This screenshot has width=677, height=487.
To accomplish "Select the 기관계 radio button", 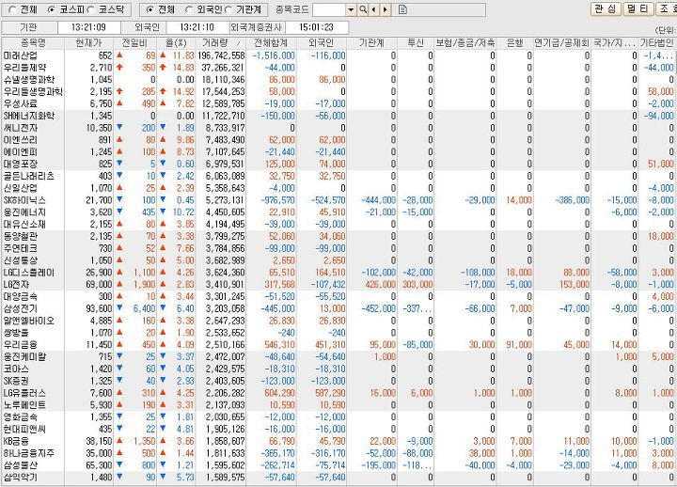I will point(228,9).
